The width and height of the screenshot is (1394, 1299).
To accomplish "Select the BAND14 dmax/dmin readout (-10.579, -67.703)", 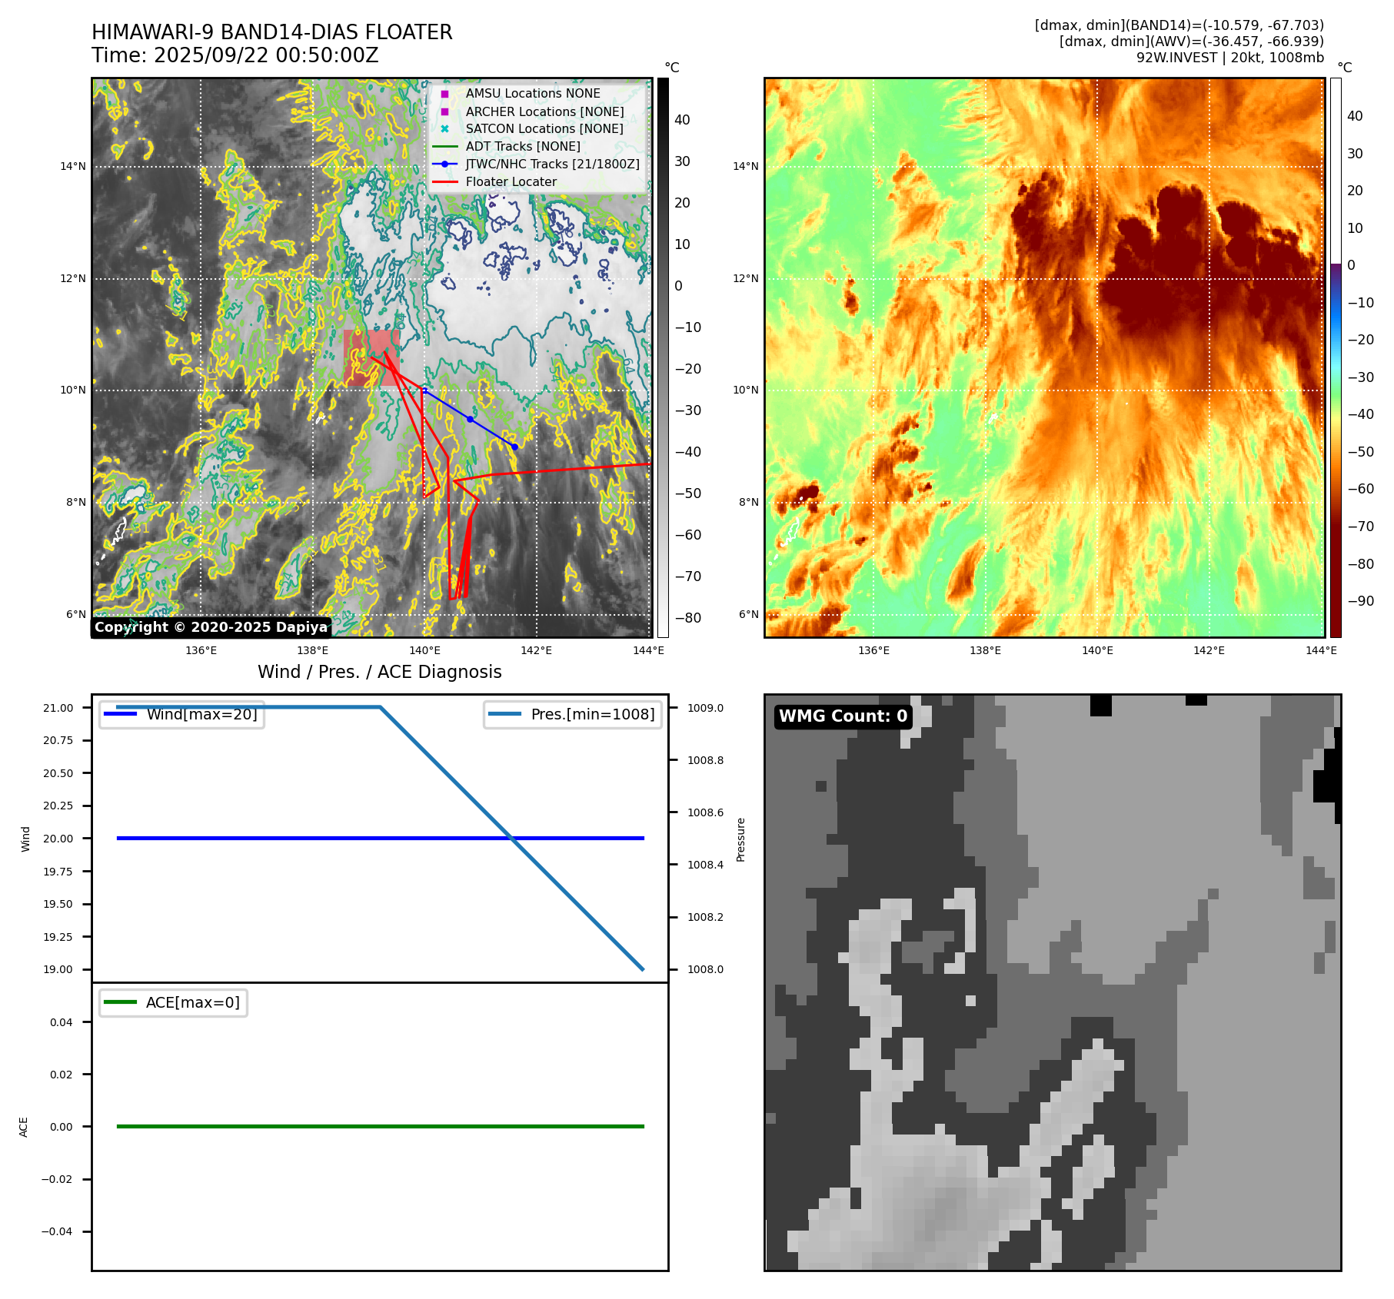I will (1179, 25).
